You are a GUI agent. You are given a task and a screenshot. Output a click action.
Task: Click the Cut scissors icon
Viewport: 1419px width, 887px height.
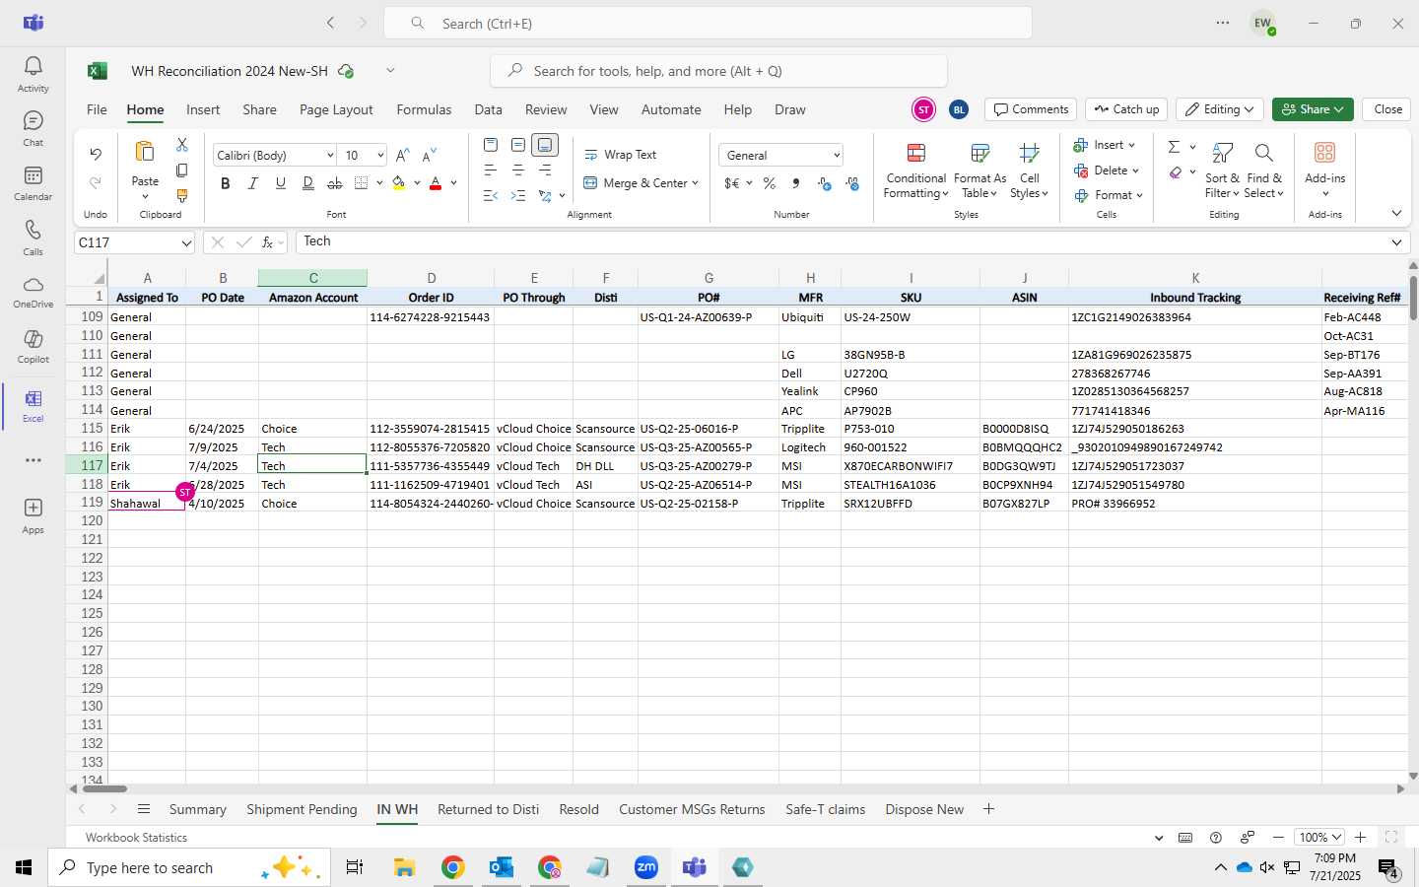click(x=182, y=145)
